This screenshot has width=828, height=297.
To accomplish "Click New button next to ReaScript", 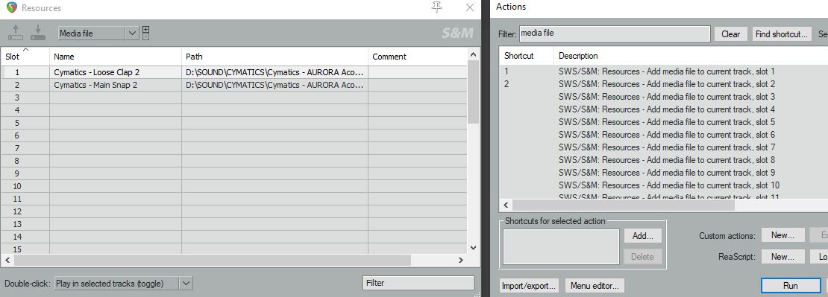I will pos(782,257).
